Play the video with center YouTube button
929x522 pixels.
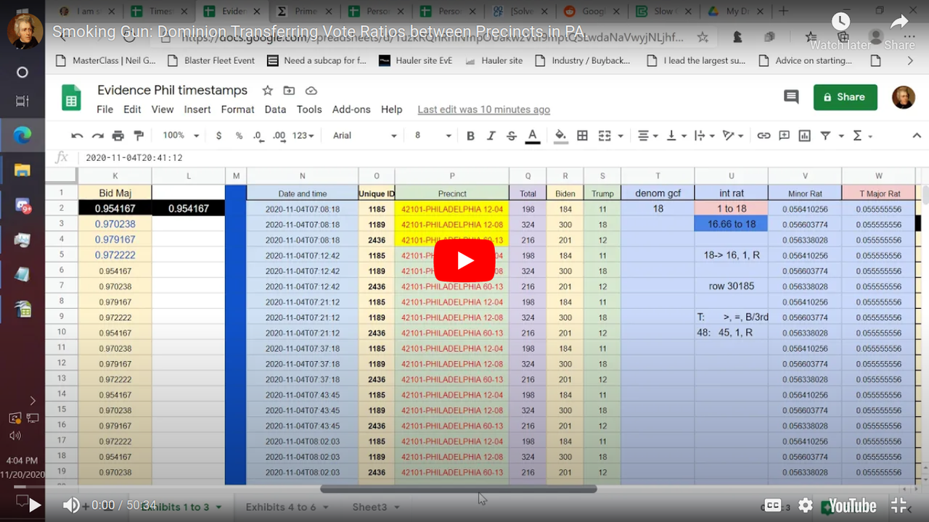pos(464,261)
